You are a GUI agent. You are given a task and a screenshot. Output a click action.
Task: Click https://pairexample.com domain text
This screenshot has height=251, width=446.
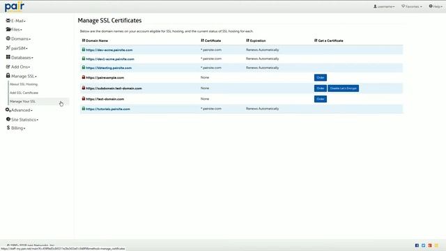(105, 77)
